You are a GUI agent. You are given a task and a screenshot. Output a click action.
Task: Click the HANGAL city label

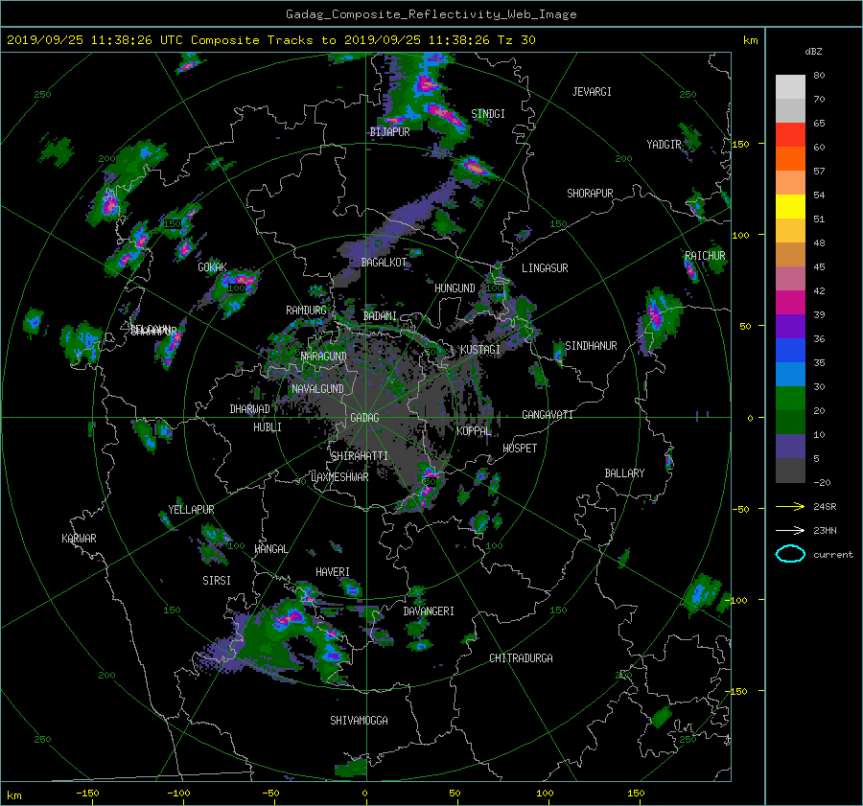pos(271,549)
